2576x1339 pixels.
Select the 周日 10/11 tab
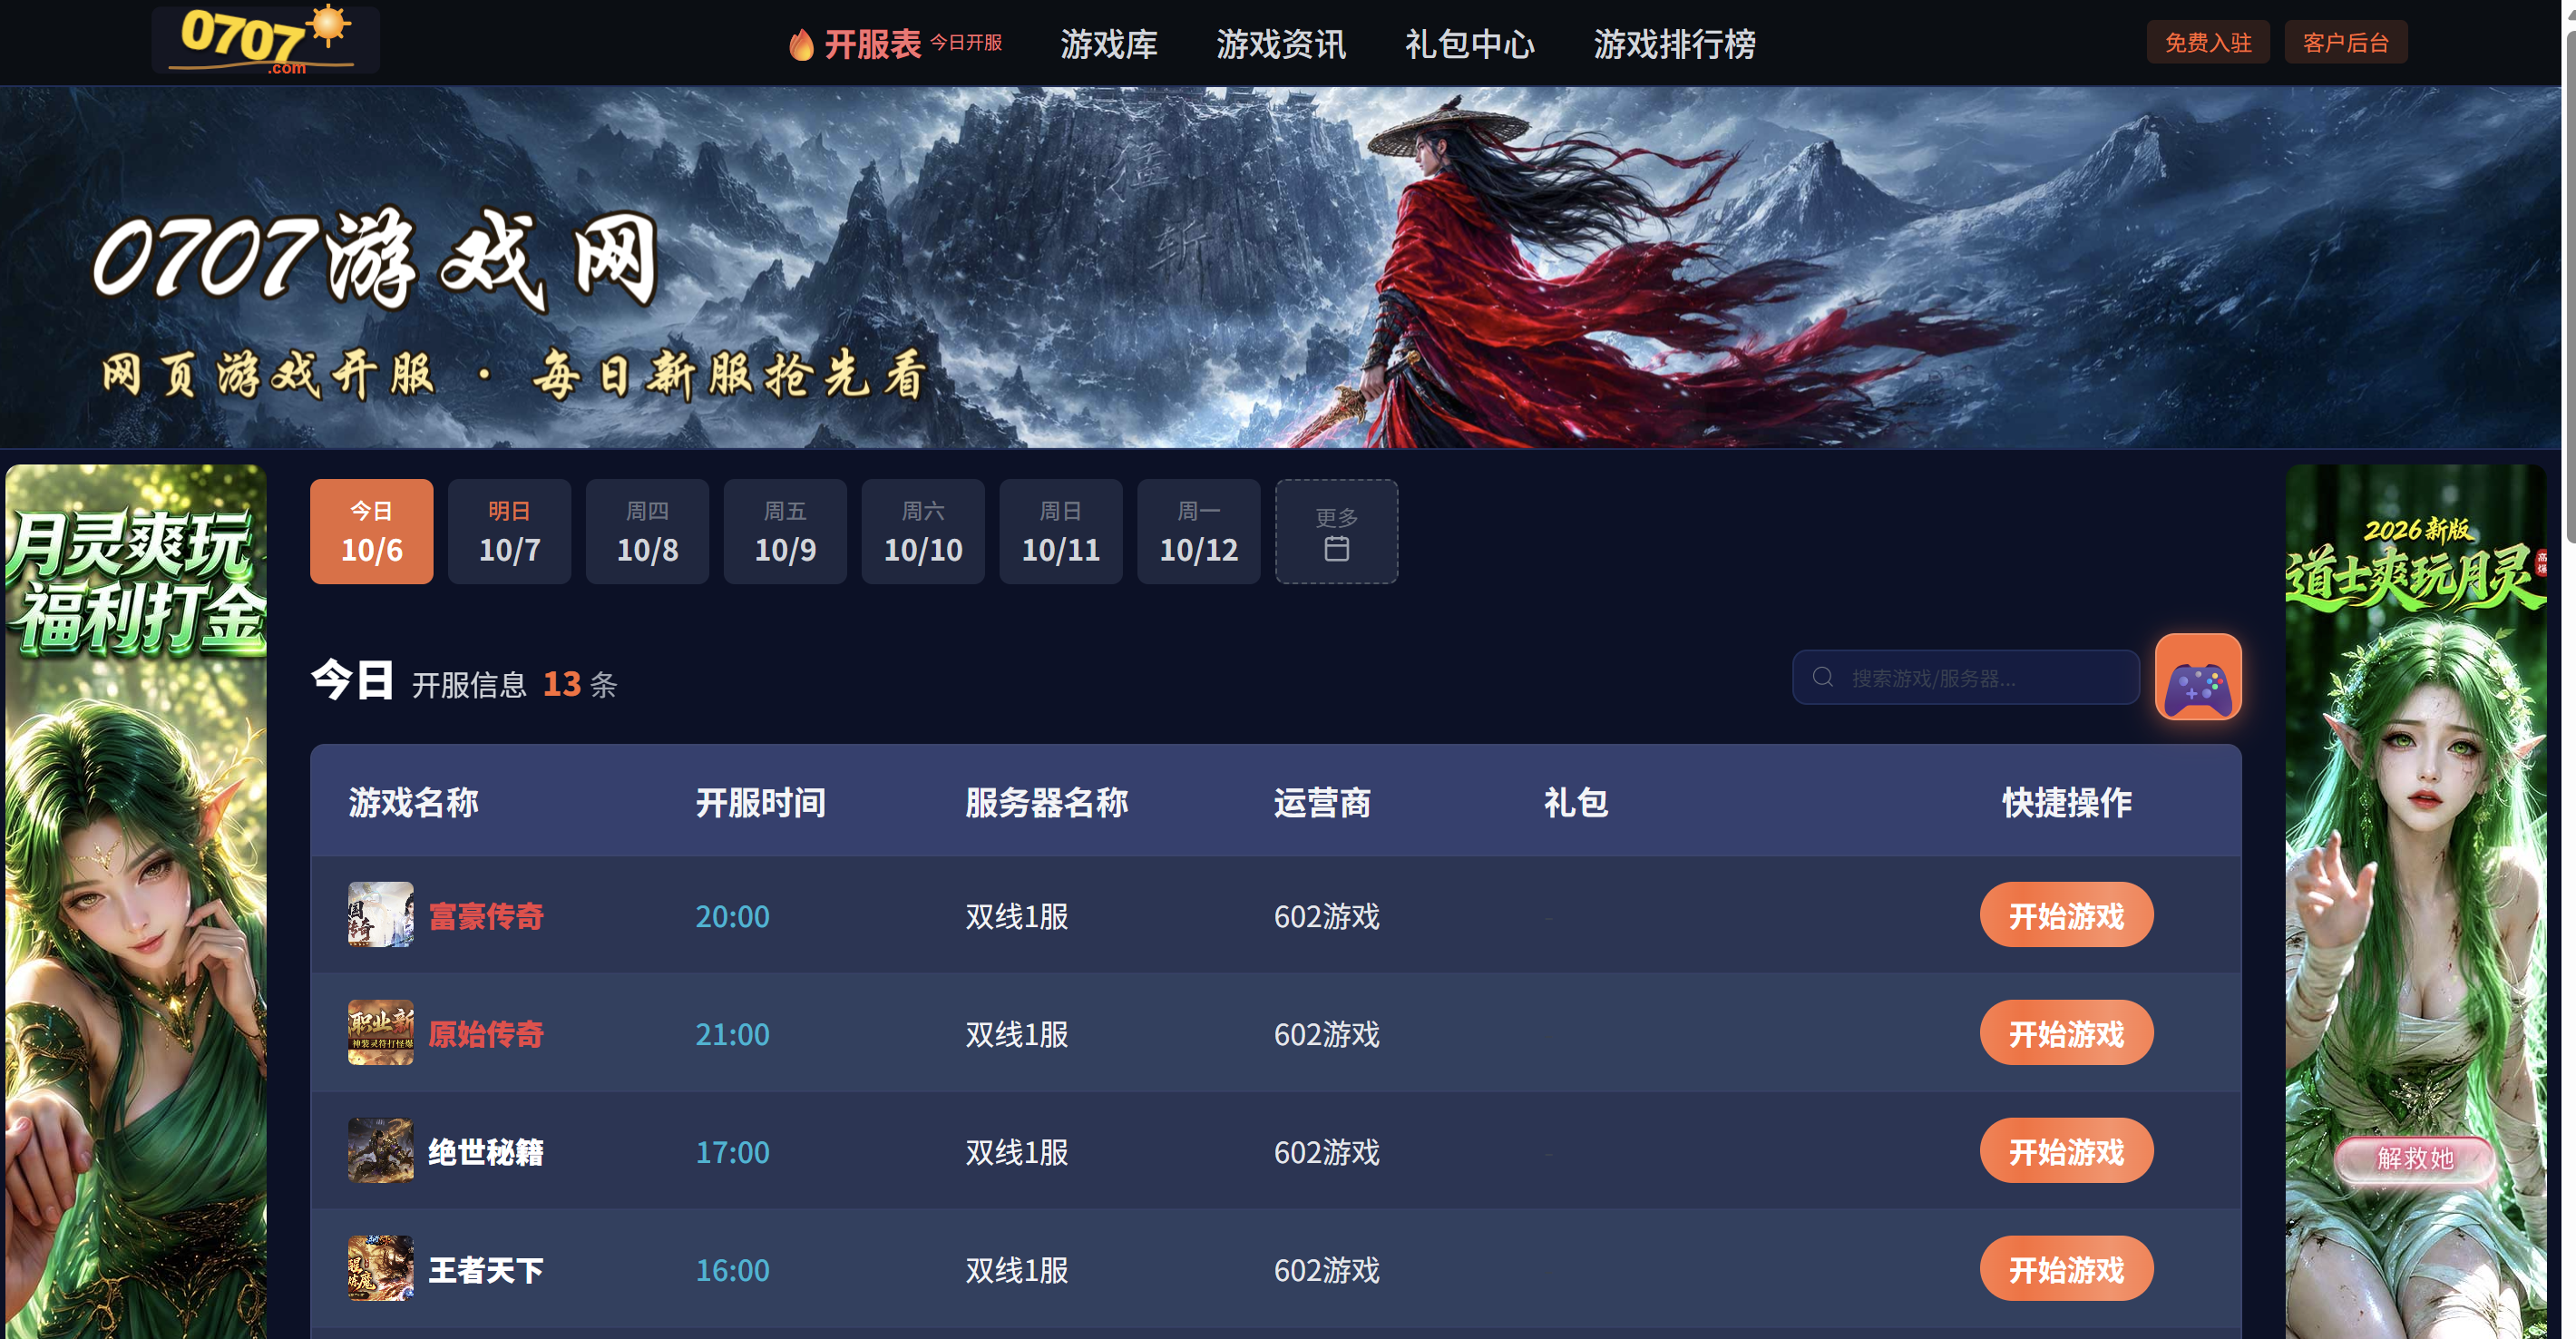1061,531
